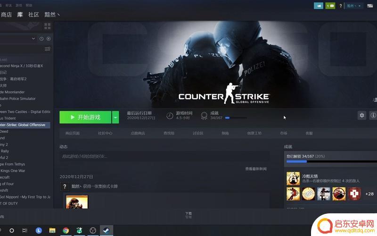Open the Steam announcements megaphone icon
The width and height of the screenshot is (377, 236).
click(x=319, y=6)
